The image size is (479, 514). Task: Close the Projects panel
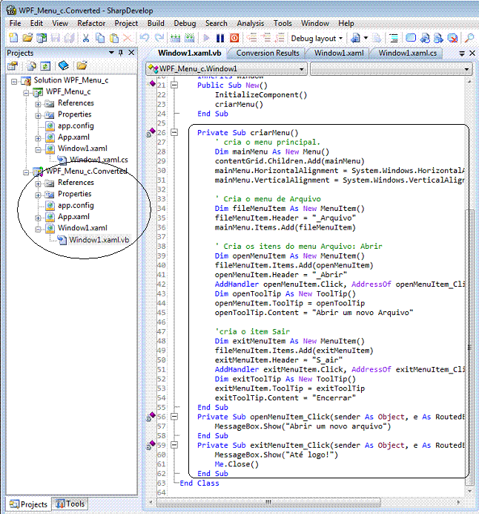coord(131,53)
